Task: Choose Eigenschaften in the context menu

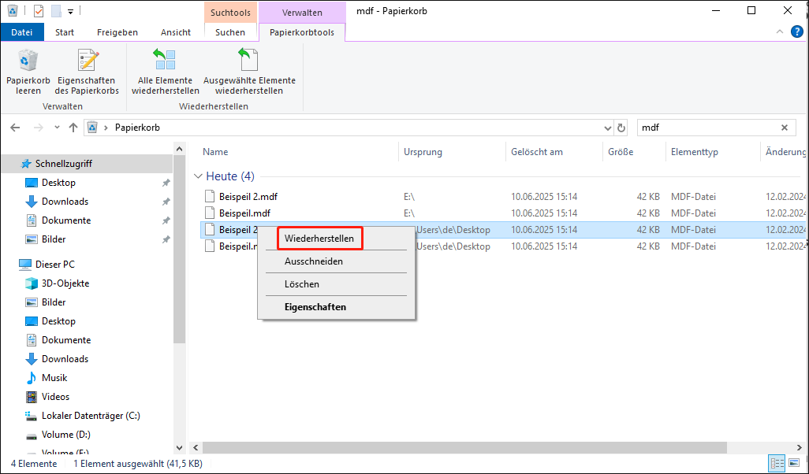Action: pos(315,306)
